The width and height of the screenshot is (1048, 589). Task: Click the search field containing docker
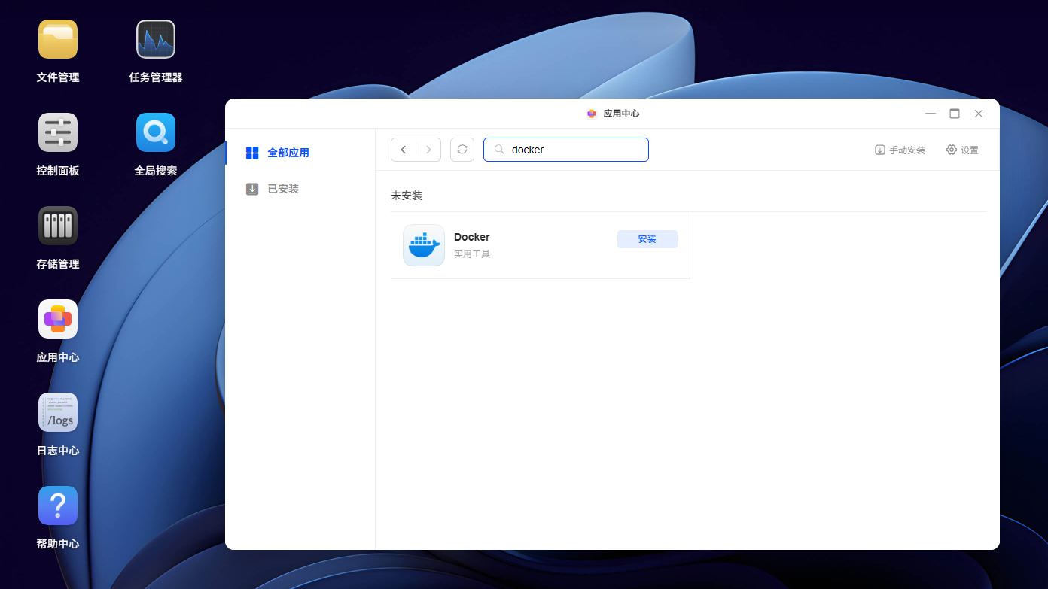coord(566,150)
